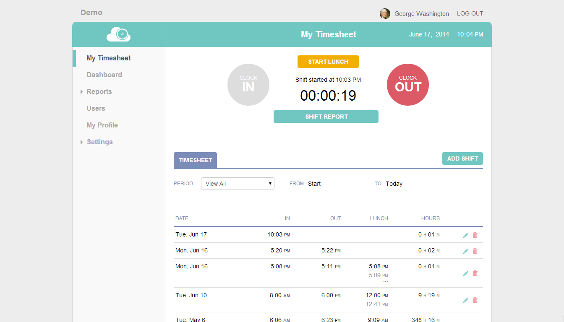
Task: Edit the Tue, Jun 17 entry with pencil icon
Action: click(465, 235)
